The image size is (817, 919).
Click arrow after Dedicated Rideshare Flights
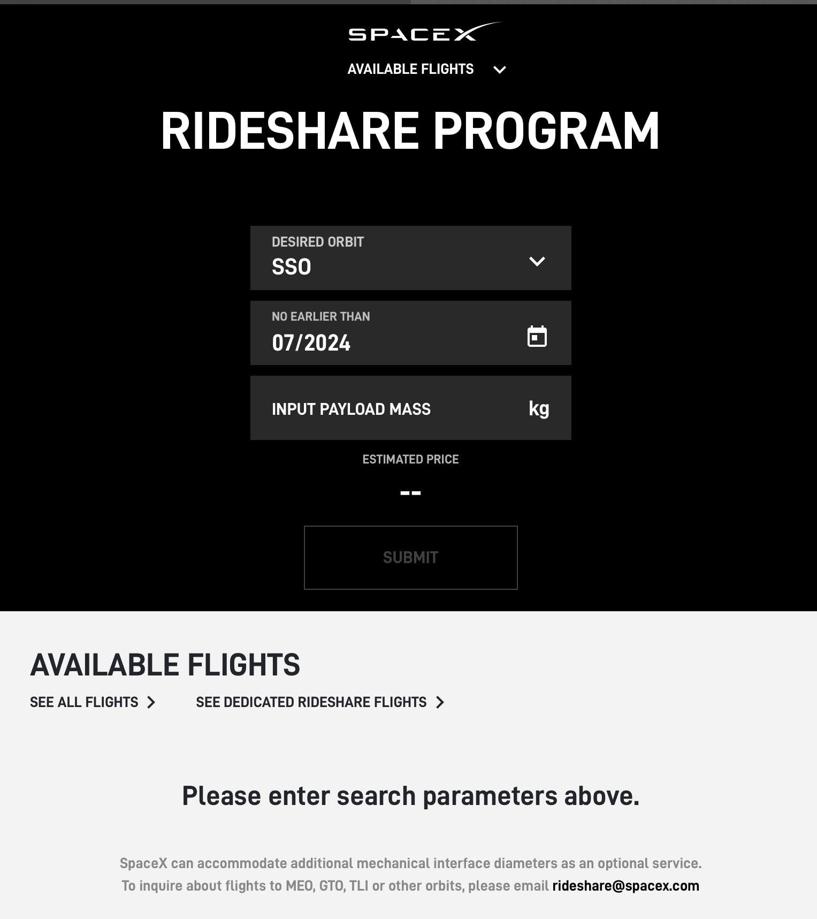click(x=440, y=702)
